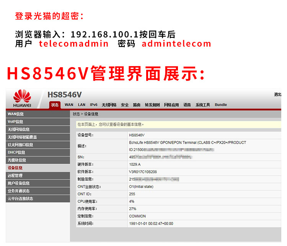Click the ONT注册状态 label
This screenshot has width=287, height=246.
click(89, 187)
